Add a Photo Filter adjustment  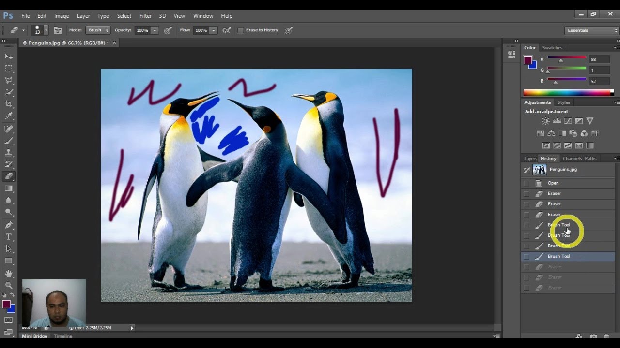click(x=573, y=133)
